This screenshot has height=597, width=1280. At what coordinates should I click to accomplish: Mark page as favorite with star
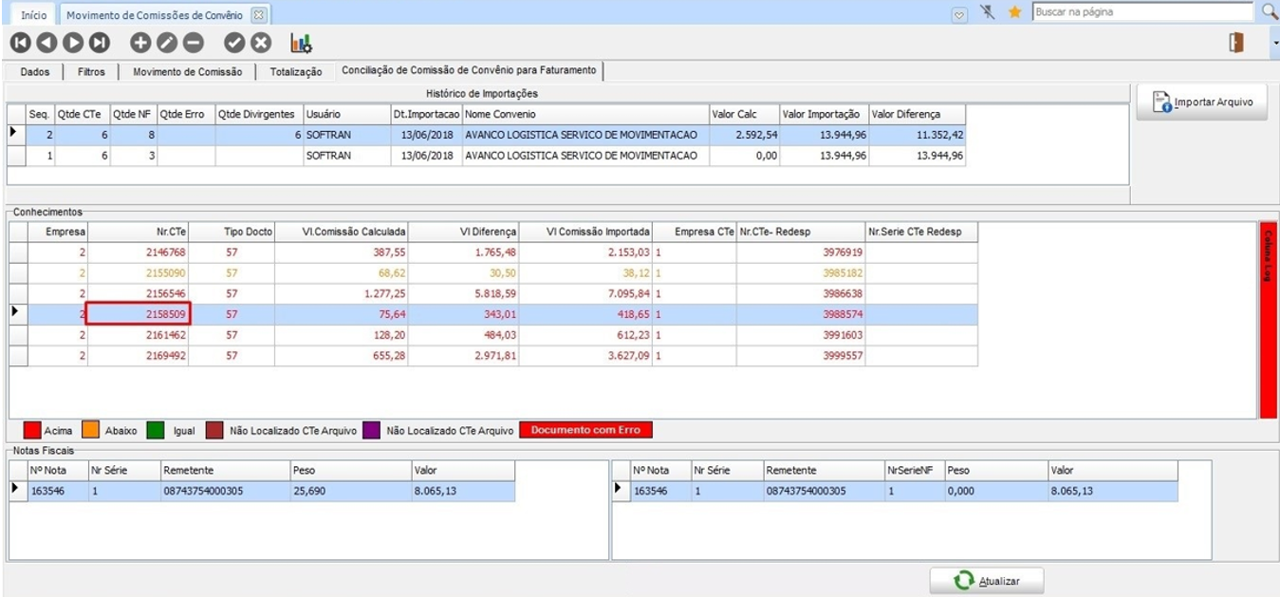click(1014, 13)
